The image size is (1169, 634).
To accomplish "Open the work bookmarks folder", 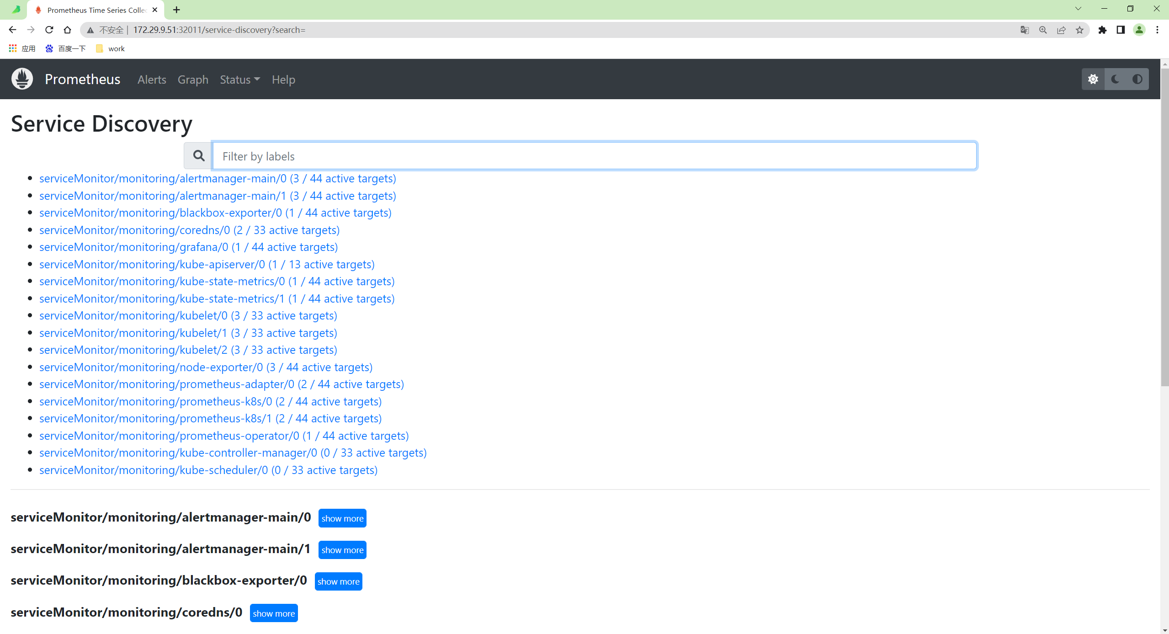I will tap(110, 48).
